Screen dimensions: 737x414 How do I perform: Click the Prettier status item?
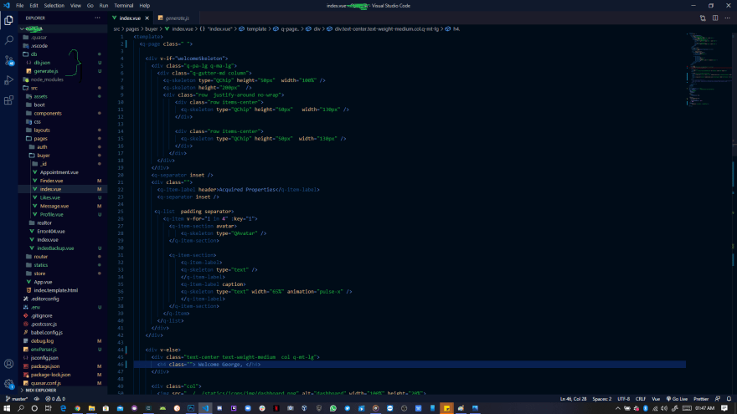pyautogui.click(x=701, y=398)
